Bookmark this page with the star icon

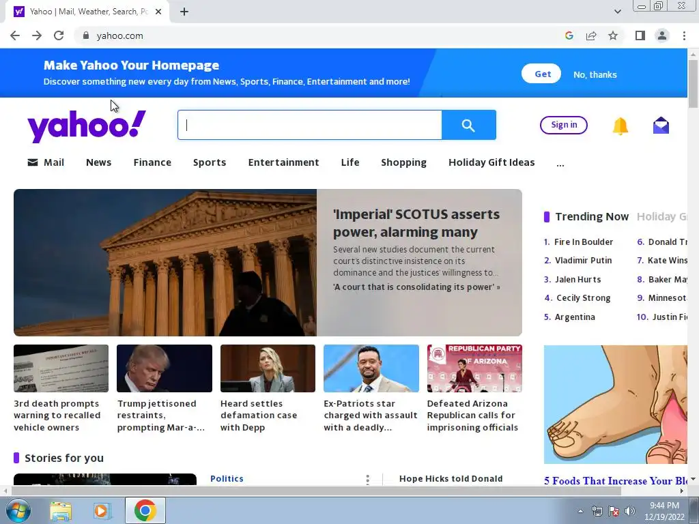613,35
